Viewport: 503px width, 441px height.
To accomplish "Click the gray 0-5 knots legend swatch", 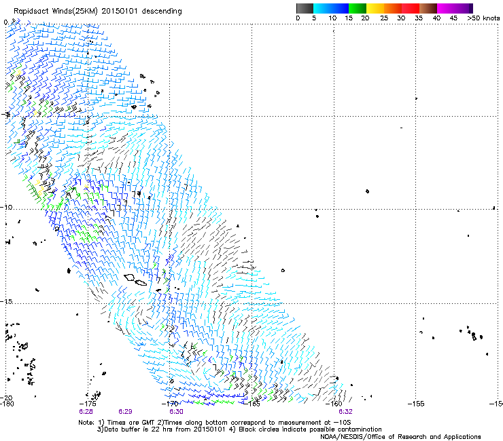I will point(305,8).
